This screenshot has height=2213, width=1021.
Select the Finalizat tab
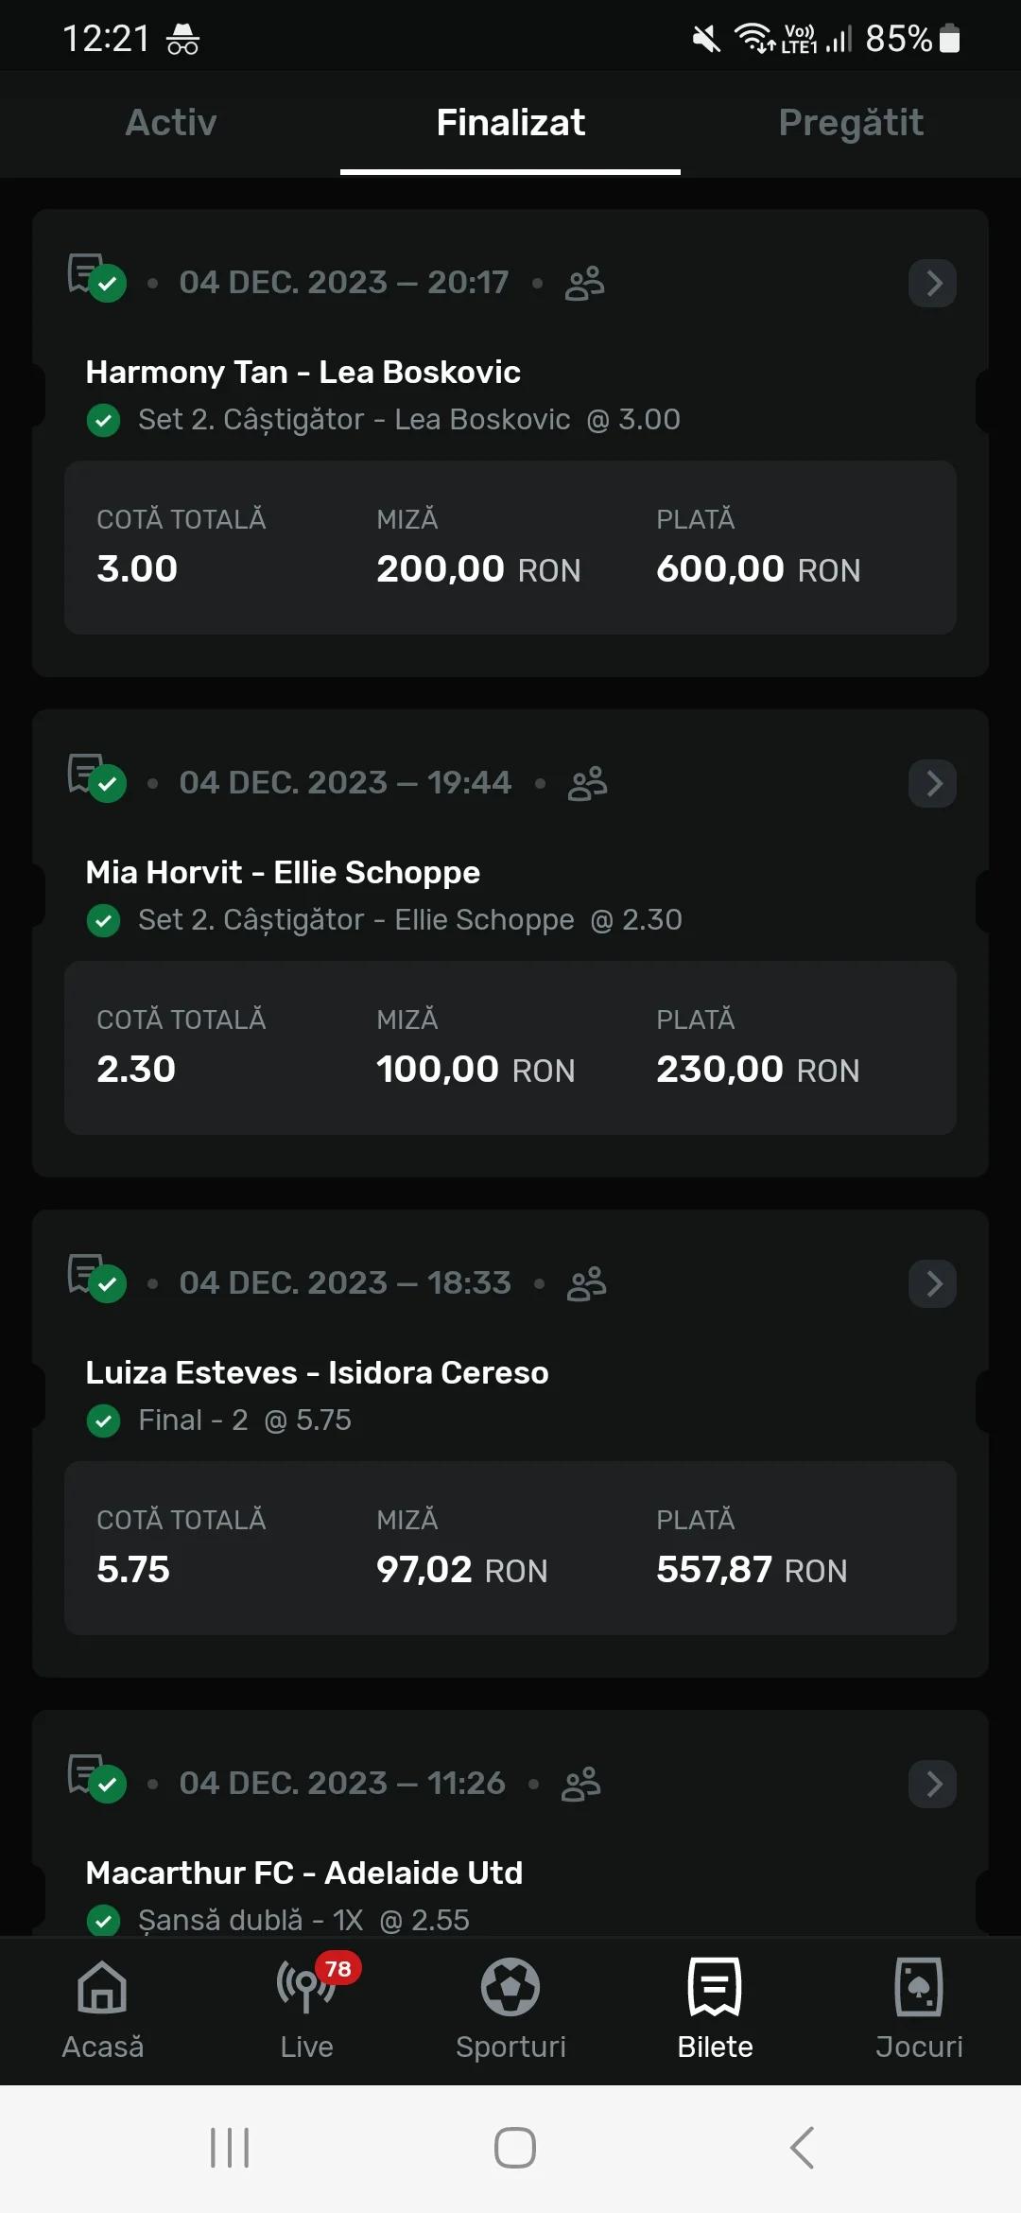[510, 123]
